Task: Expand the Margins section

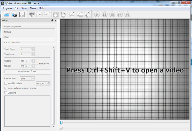Action: coord(28,32)
